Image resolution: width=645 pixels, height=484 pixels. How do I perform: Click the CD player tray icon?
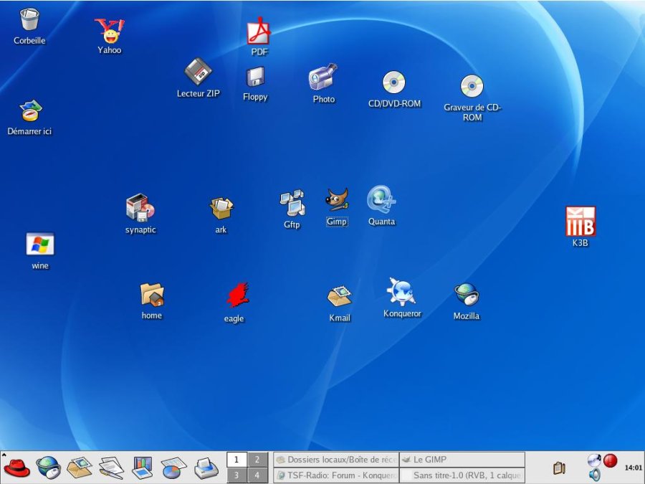coord(594,460)
